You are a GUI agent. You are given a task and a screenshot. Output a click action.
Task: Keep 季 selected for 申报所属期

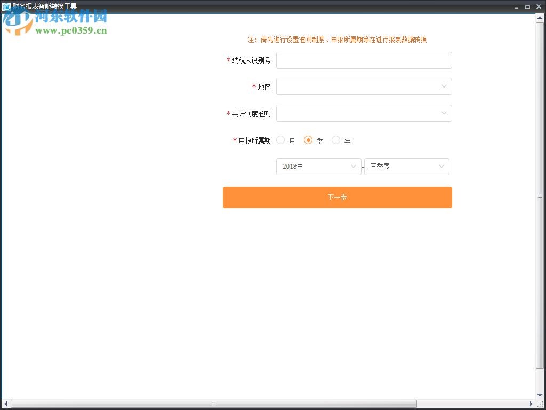click(x=308, y=140)
